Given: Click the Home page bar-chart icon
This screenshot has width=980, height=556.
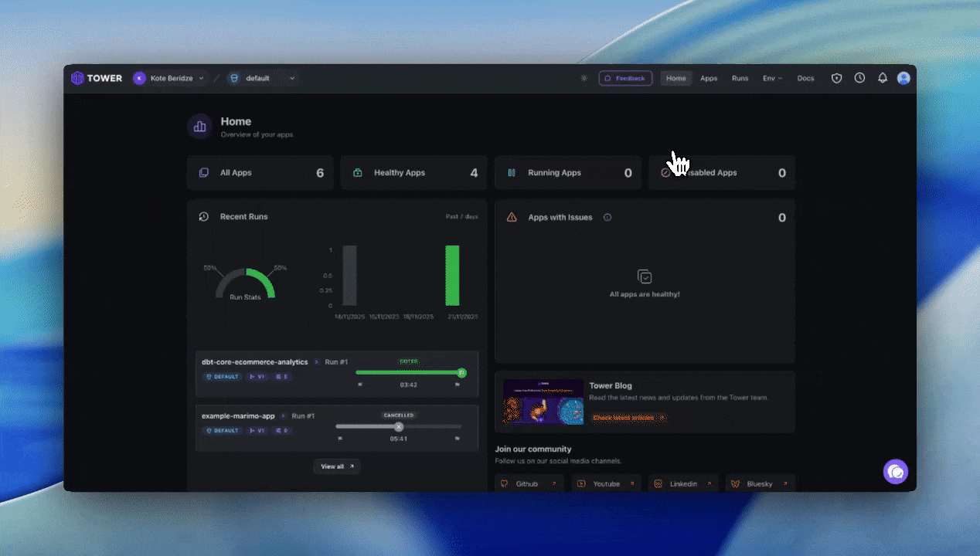Looking at the screenshot, I should 199,127.
